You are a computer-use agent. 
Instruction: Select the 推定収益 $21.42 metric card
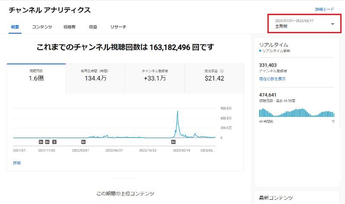[214, 78]
